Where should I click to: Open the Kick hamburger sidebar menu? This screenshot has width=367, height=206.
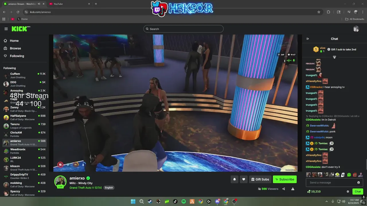pyautogui.click(x=6, y=29)
